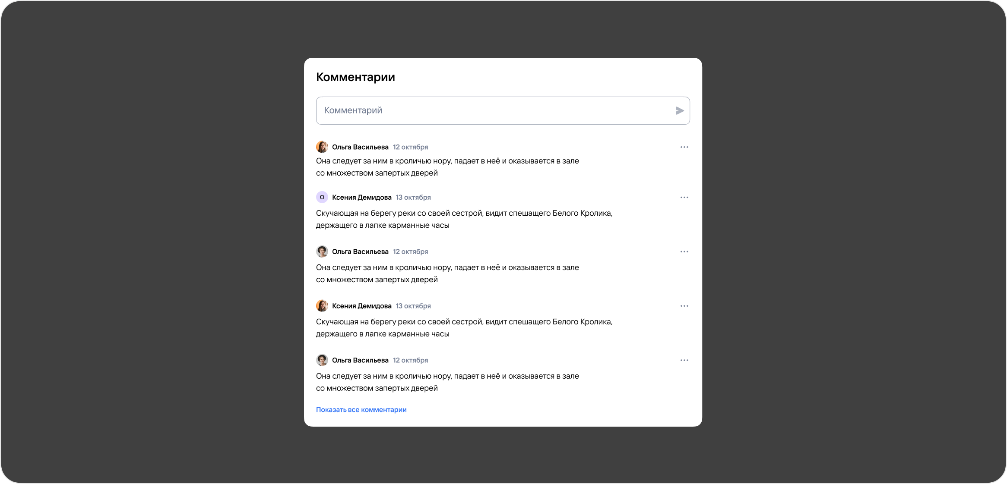Click the avatar on the last comment
The height and width of the screenshot is (484, 1007).
click(x=322, y=361)
